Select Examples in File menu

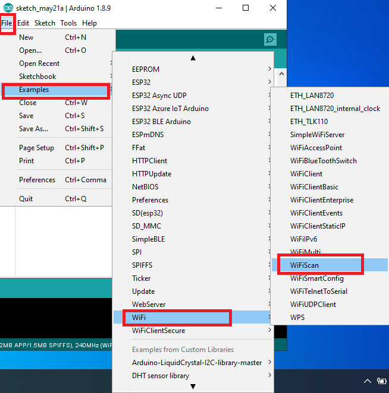(57, 90)
